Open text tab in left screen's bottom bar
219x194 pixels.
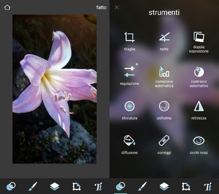[x=98, y=186]
